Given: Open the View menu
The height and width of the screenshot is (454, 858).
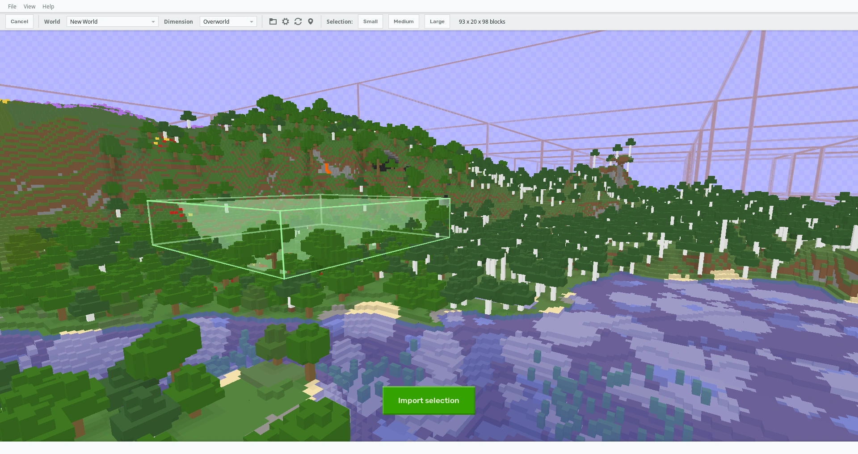Looking at the screenshot, I should click(29, 7).
